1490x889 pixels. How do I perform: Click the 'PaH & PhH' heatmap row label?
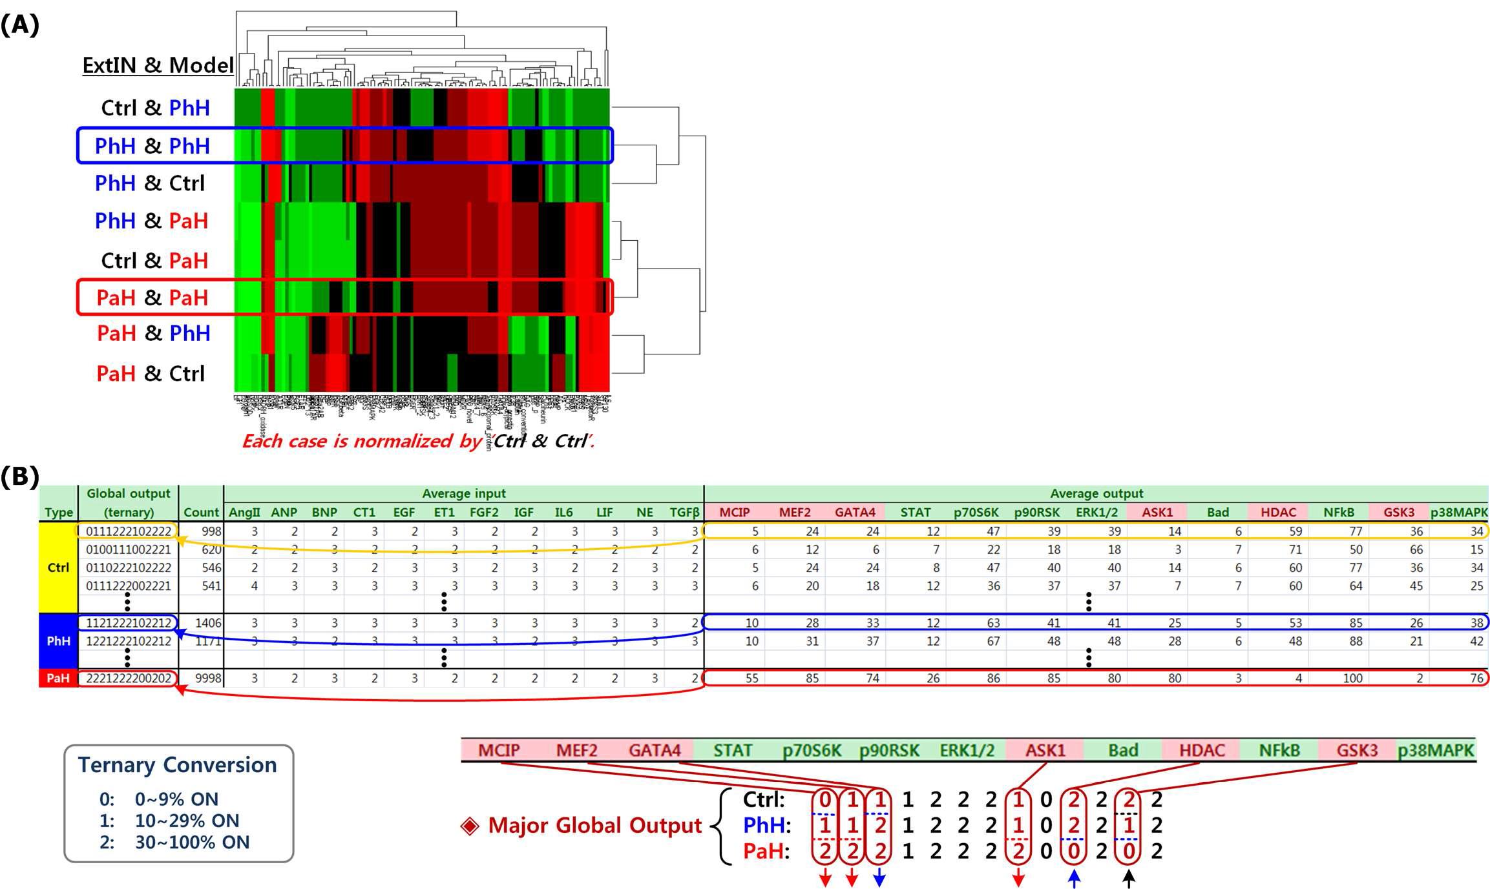tap(154, 332)
